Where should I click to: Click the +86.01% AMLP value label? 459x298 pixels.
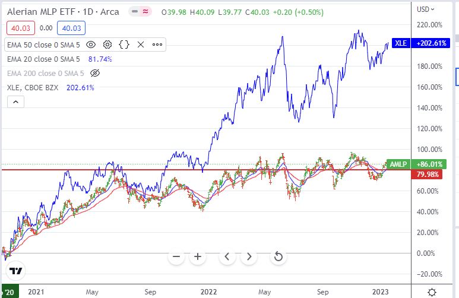tap(429, 164)
